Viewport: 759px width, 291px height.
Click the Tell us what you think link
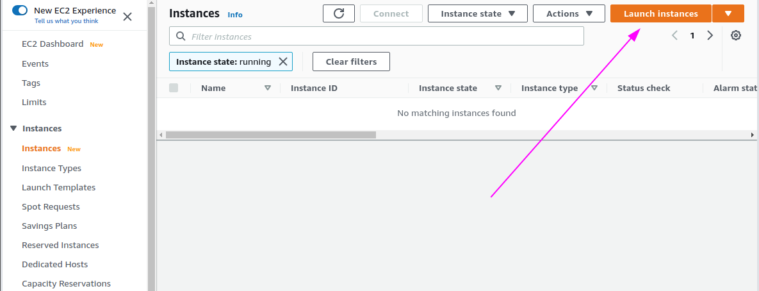pos(67,21)
